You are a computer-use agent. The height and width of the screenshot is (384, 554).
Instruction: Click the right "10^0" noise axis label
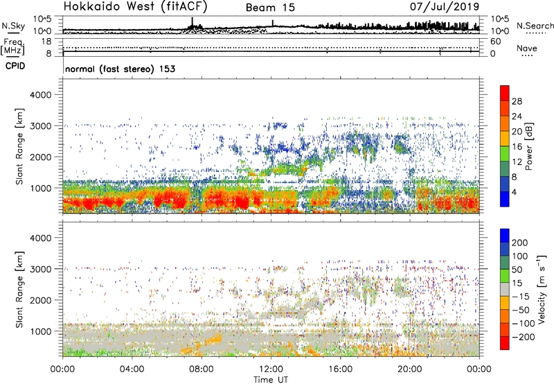point(500,31)
